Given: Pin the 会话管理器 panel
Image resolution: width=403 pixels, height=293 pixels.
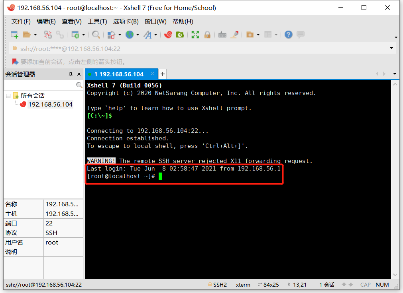Looking at the screenshot, I should 71,74.
